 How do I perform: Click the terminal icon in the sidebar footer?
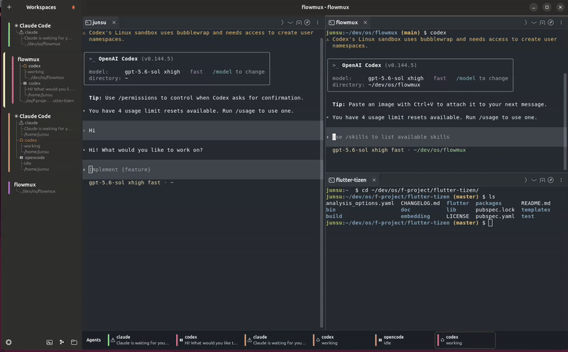(49, 342)
